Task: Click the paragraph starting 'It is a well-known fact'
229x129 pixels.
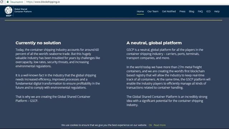Action: [58, 81]
